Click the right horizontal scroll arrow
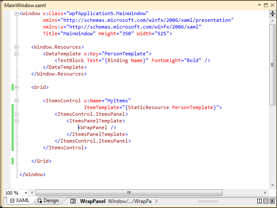 point(265,192)
